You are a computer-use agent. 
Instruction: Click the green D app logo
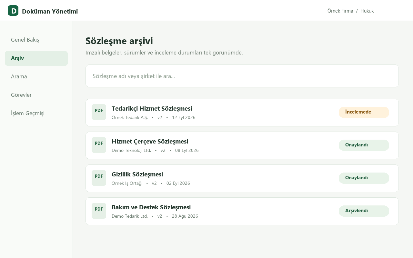pos(13,11)
